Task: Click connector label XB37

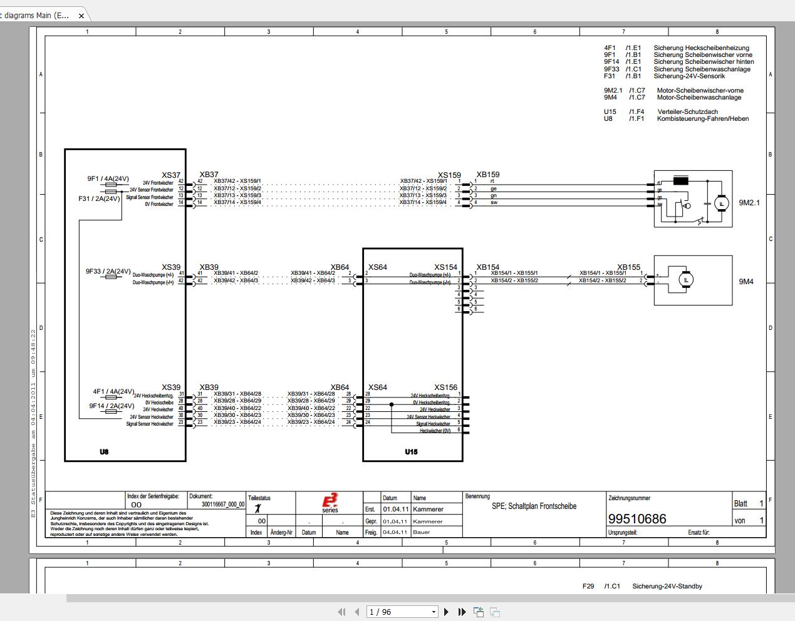Action: [209, 175]
